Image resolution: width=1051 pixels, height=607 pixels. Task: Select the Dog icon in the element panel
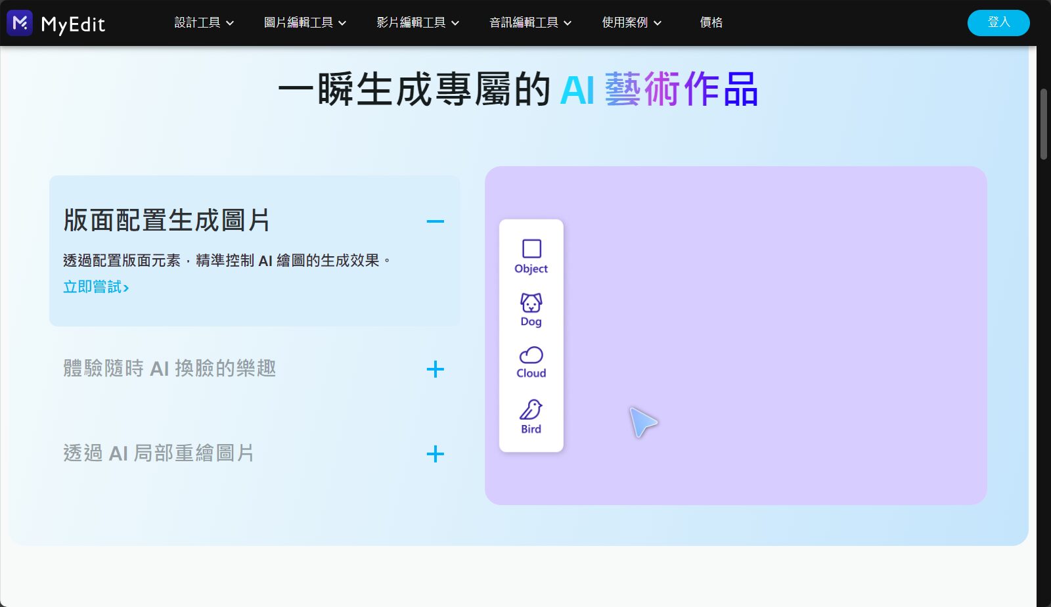tap(531, 303)
